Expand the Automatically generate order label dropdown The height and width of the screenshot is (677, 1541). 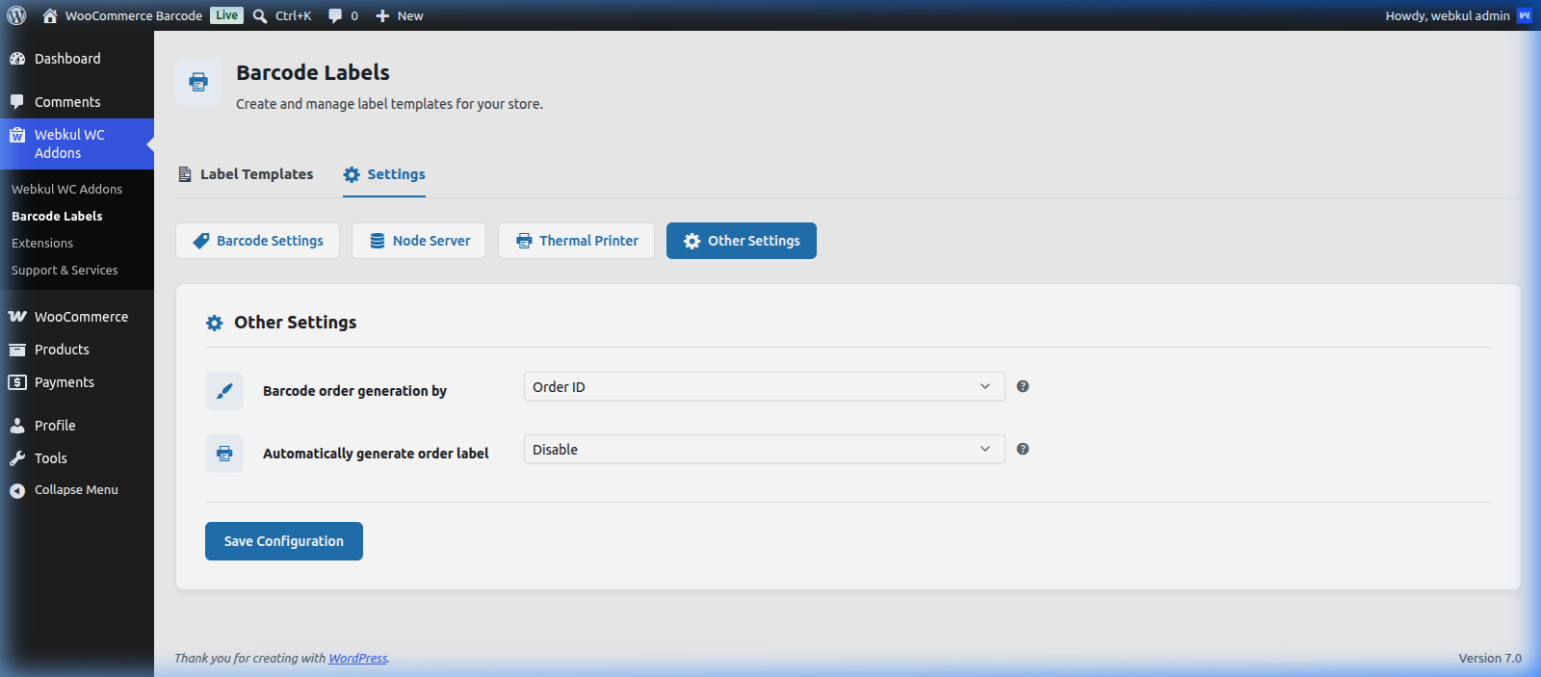(x=764, y=449)
